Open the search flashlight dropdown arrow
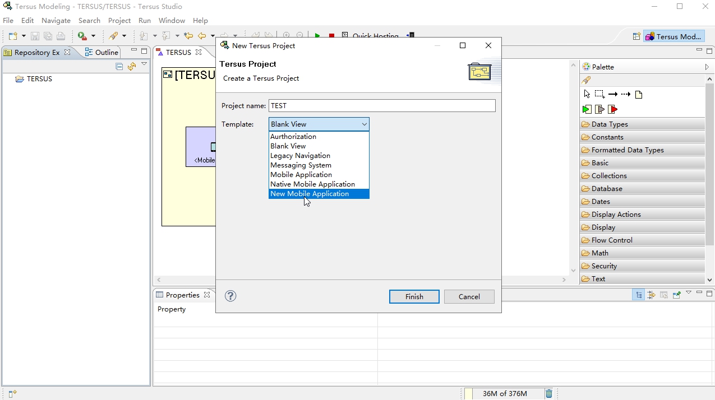The height and width of the screenshot is (400, 715). [124, 36]
